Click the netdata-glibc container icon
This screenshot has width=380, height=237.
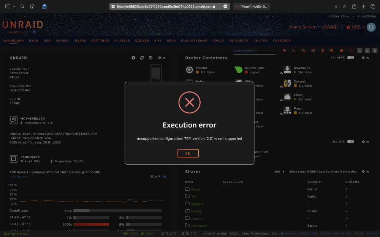pos(238,70)
